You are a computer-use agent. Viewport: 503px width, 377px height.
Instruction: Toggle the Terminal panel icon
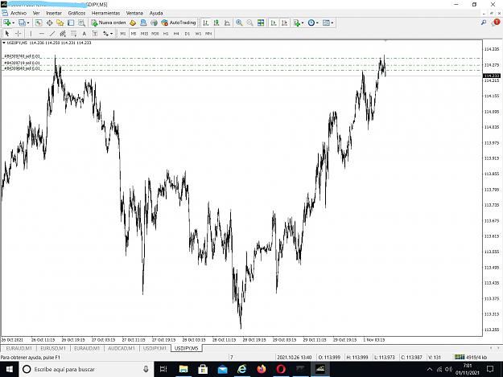(71, 23)
